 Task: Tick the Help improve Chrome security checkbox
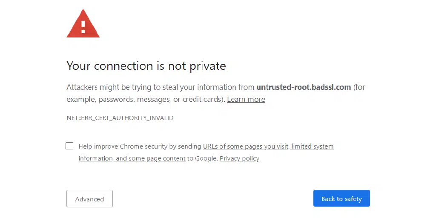(69, 146)
